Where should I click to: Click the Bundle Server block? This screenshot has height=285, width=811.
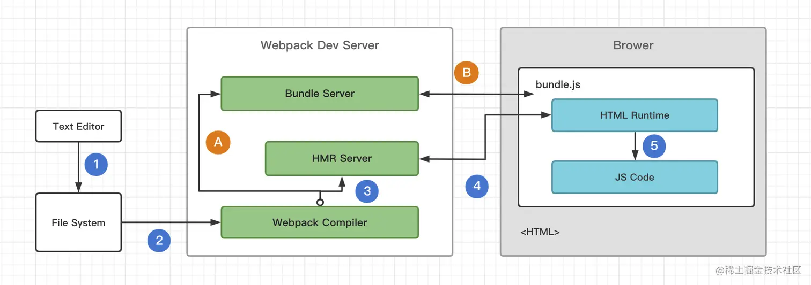[x=320, y=94]
